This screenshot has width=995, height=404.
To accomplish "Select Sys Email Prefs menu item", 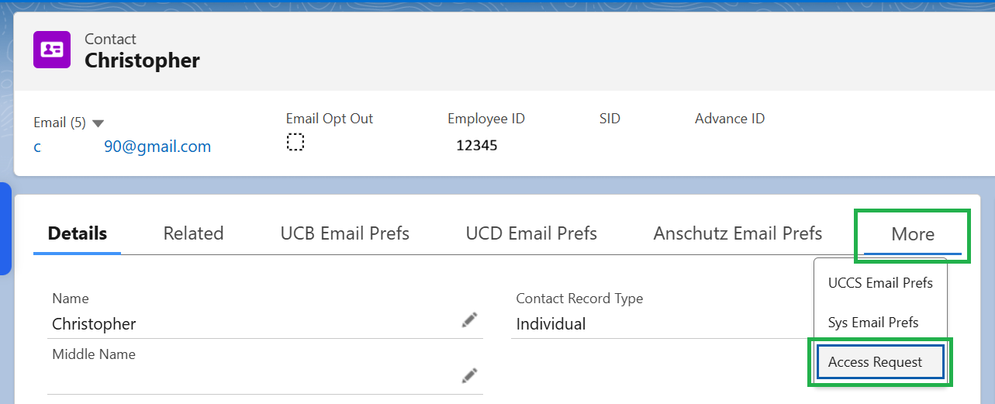I will (873, 323).
